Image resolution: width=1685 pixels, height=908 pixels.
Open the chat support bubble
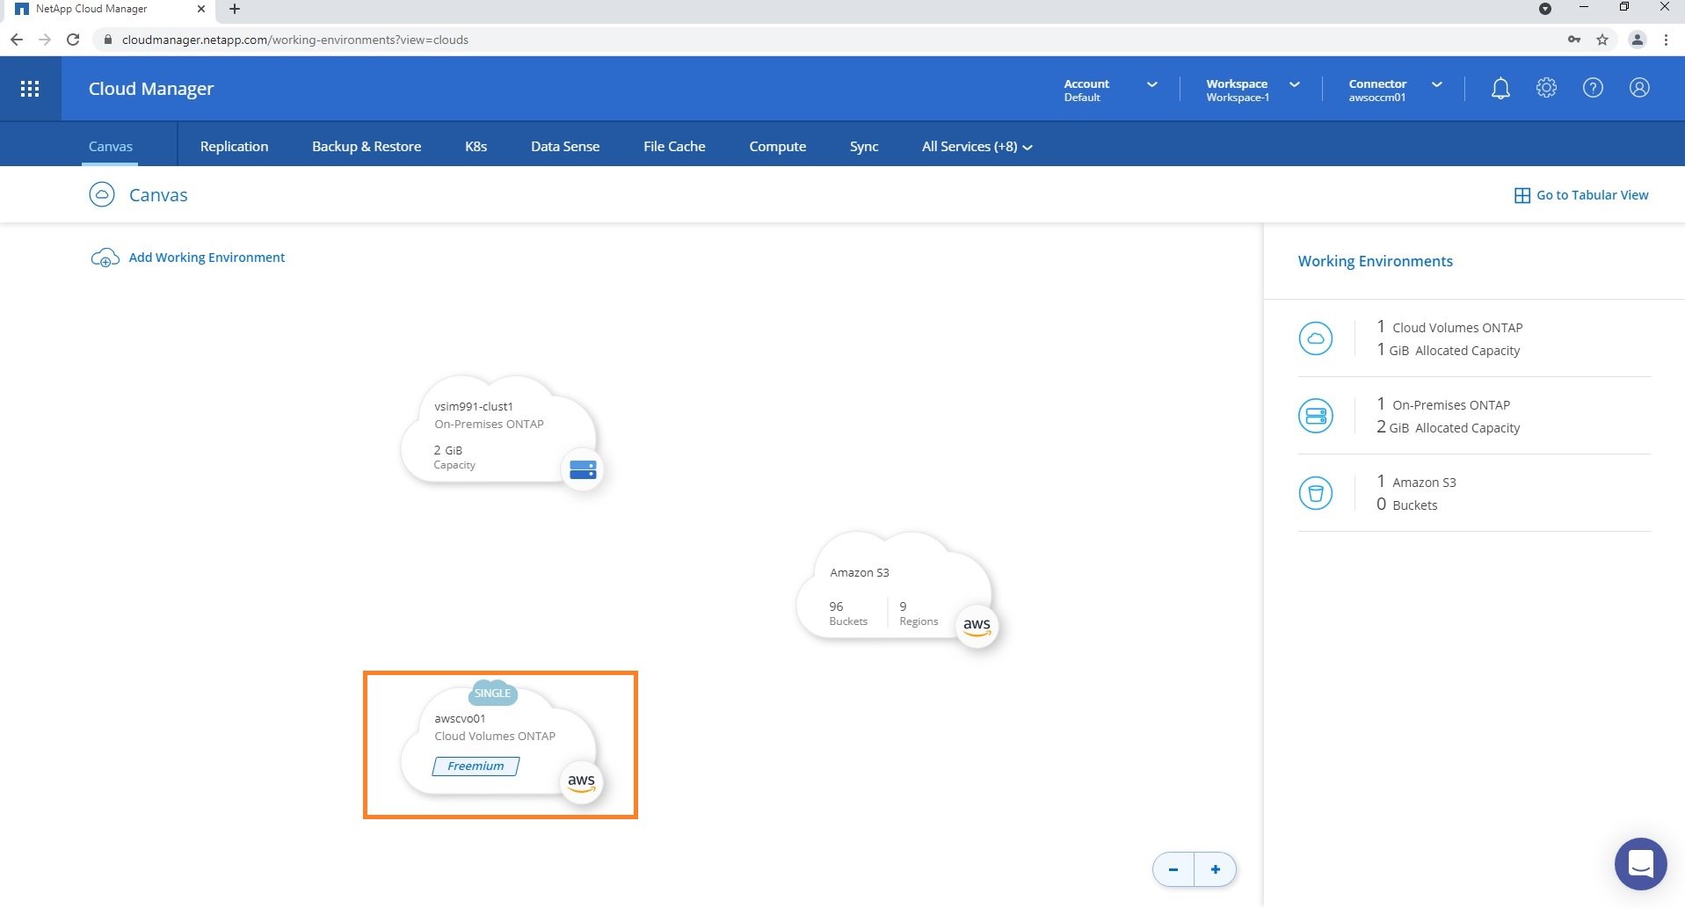[x=1640, y=864]
